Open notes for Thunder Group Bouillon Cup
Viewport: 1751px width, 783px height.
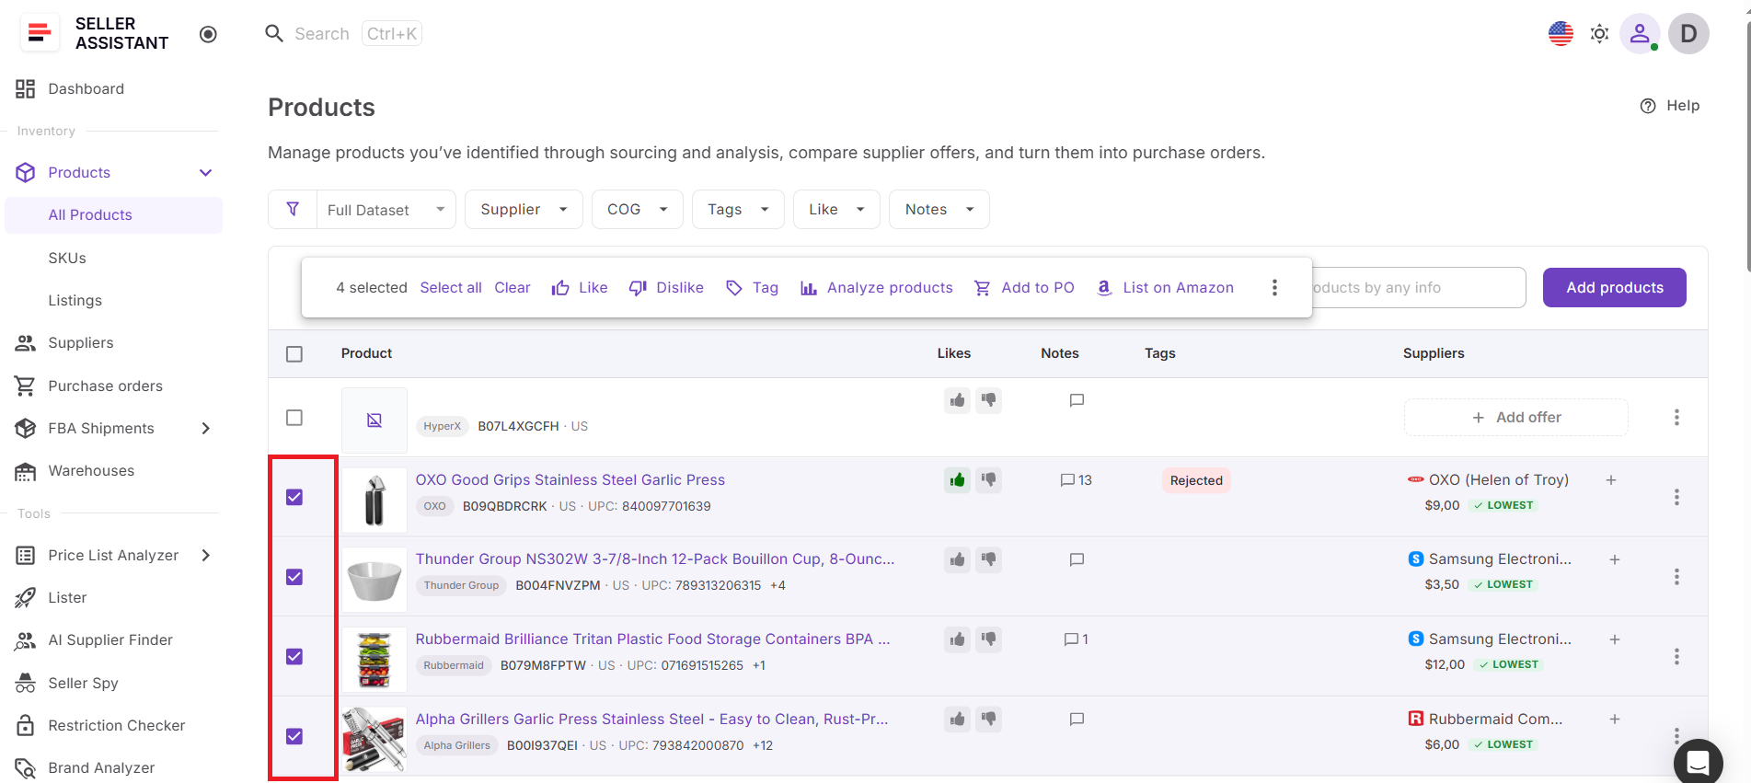(1077, 559)
